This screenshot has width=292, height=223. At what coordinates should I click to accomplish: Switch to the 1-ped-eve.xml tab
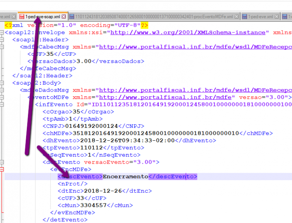click(x=260, y=17)
